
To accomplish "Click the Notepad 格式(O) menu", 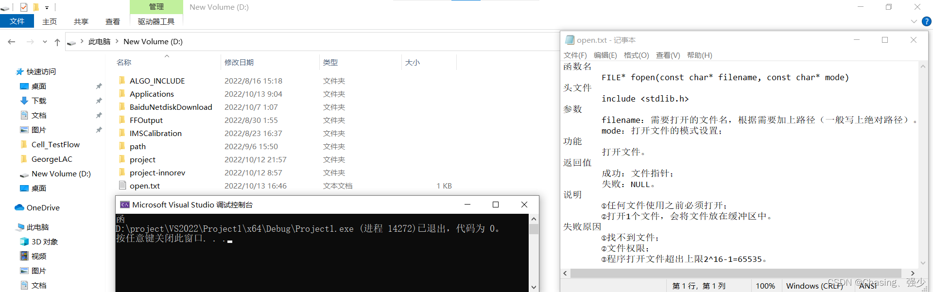I will pos(637,55).
